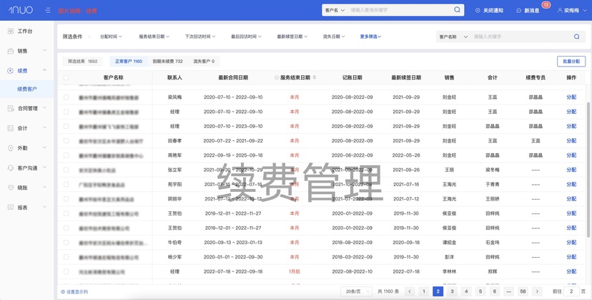Open the 20条/页 page size dropdown
Screen dimensions: 592x300
click(x=356, y=291)
